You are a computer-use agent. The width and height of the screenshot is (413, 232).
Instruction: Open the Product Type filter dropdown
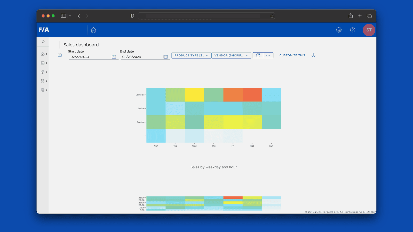[191, 55]
